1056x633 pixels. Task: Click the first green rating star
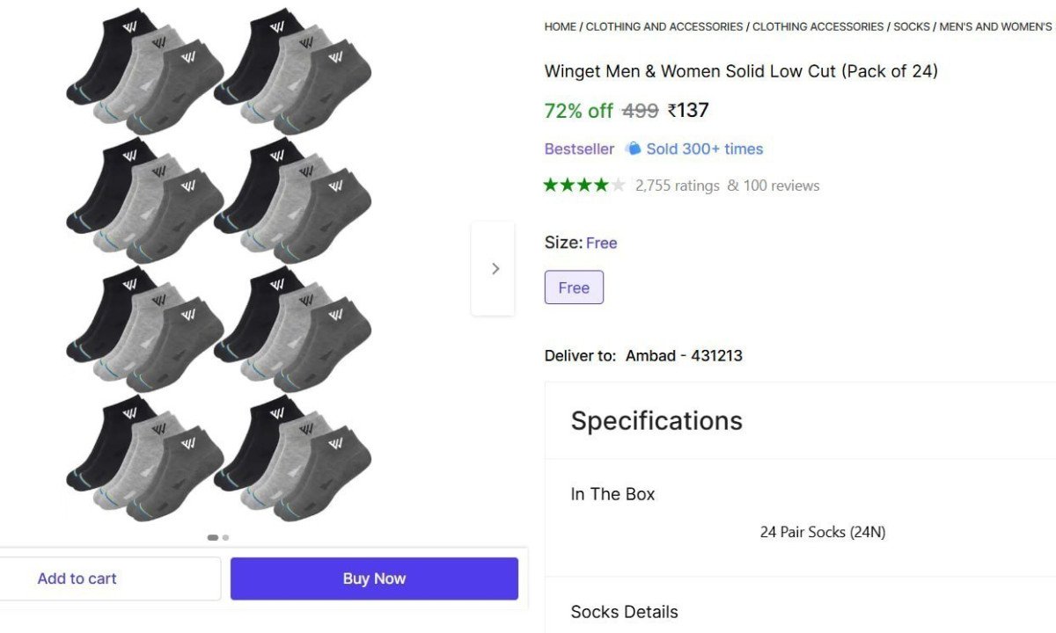[x=550, y=185]
